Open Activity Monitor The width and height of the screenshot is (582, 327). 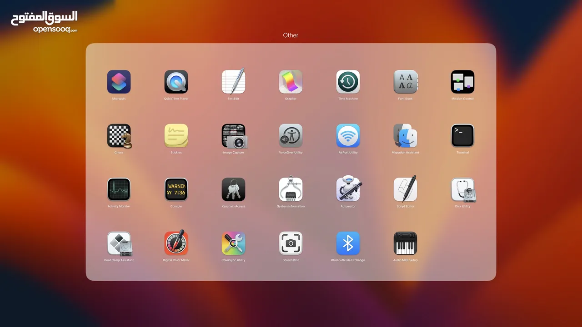click(x=119, y=189)
